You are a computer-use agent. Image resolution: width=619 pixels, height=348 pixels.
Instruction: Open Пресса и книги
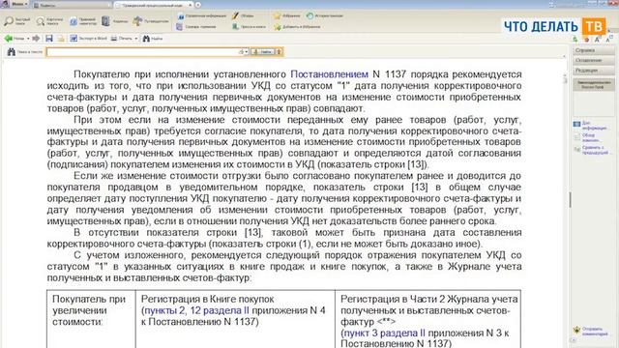click(249, 27)
